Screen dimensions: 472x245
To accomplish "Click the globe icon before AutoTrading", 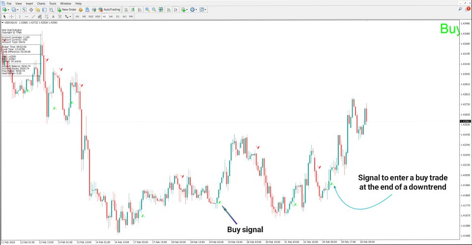I will [x=94, y=10].
